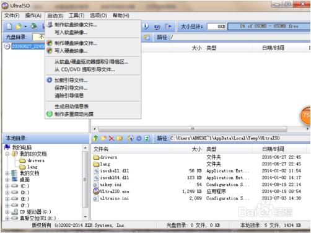Click the disc icon of the 20160627 volume
Screen dimensions: 311x233
pos(7,46)
